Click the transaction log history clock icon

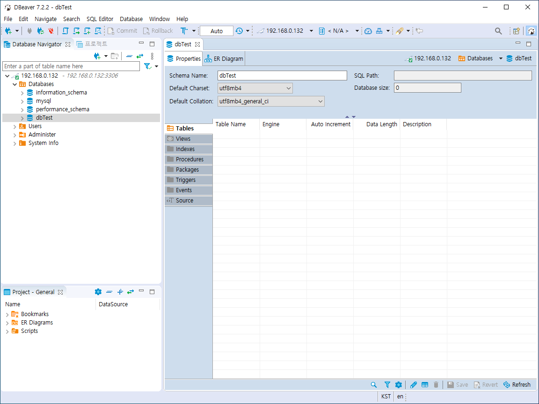[239, 31]
